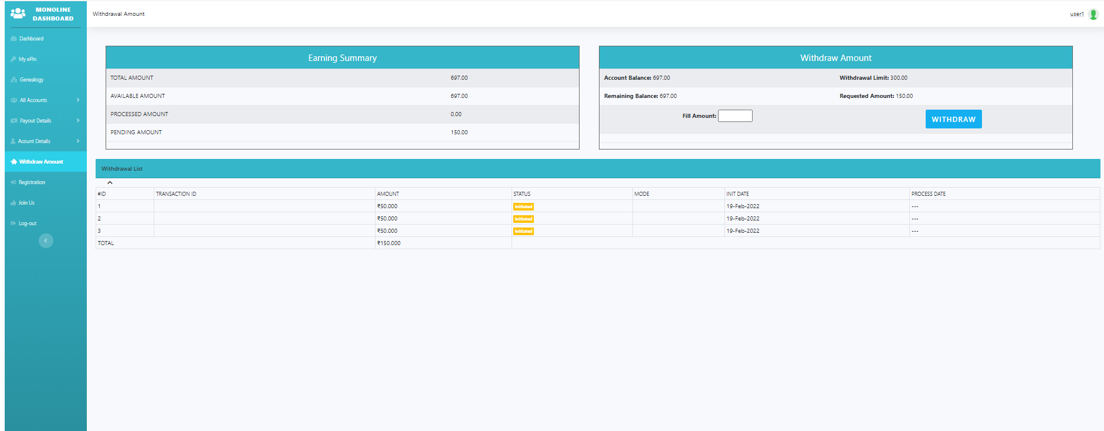Open the Genealogy menu item

32,80
